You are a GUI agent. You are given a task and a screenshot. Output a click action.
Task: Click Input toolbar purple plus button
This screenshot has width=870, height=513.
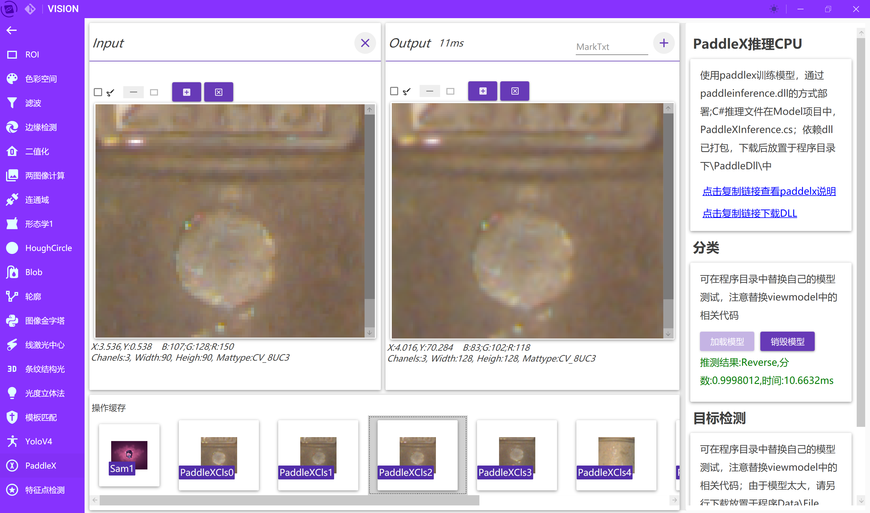point(186,92)
